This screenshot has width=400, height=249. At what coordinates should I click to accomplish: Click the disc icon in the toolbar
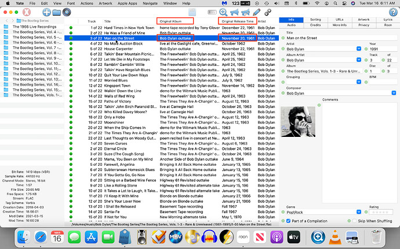(67, 12)
